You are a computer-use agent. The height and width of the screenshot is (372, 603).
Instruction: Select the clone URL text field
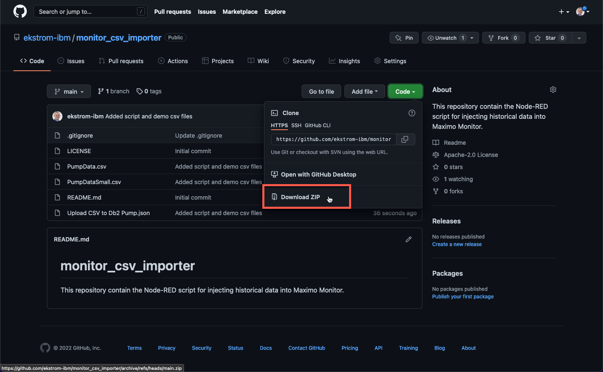point(334,139)
